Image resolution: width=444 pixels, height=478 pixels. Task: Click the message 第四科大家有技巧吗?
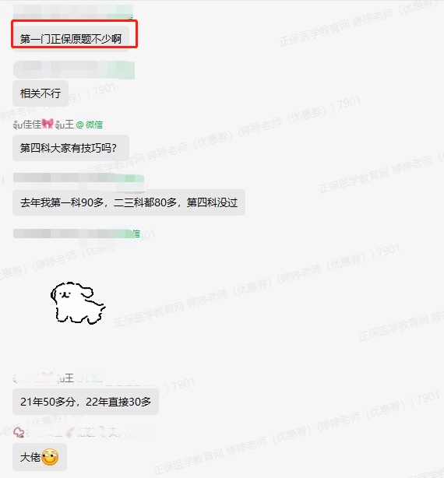pos(71,148)
